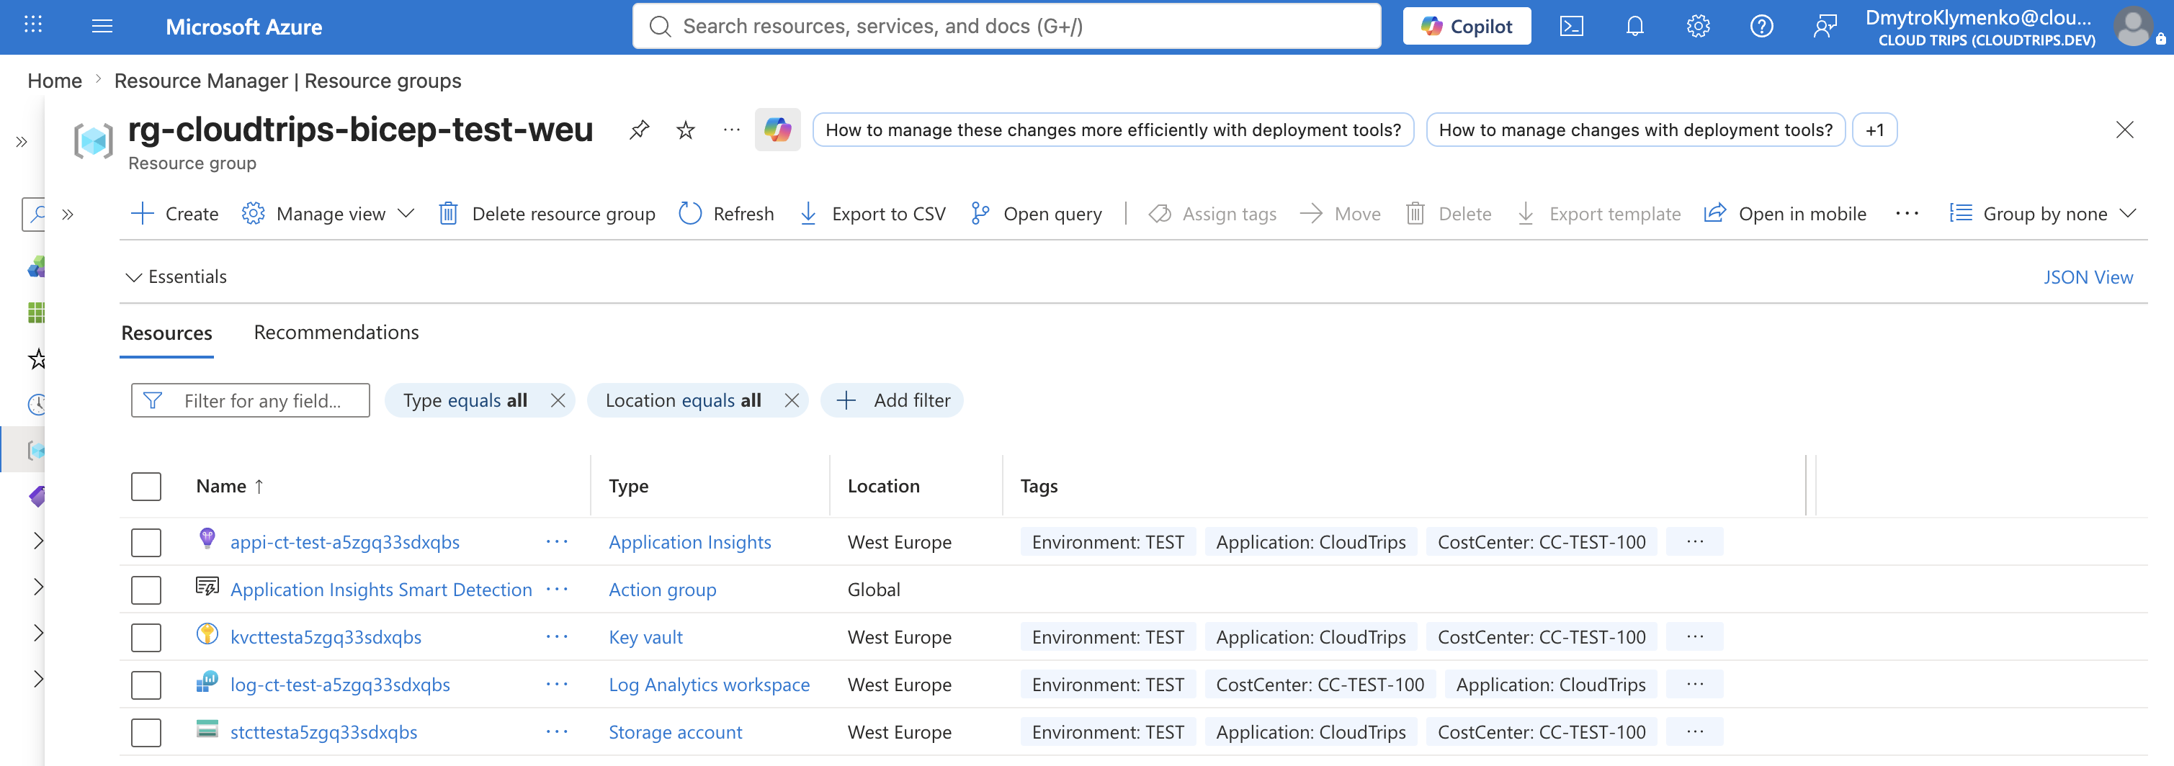
Task: Open the JSON View link
Action: (2088, 278)
